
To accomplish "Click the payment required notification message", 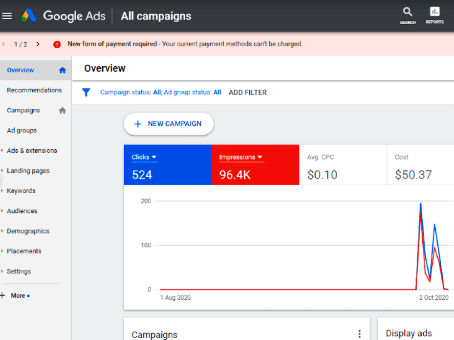I will click(185, 44).
